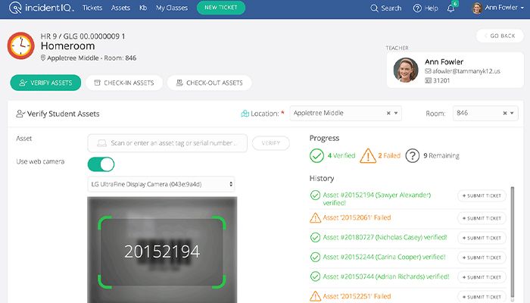
Task: Click the afowler@tammanyk12.us email
Action: coord(466,71)
